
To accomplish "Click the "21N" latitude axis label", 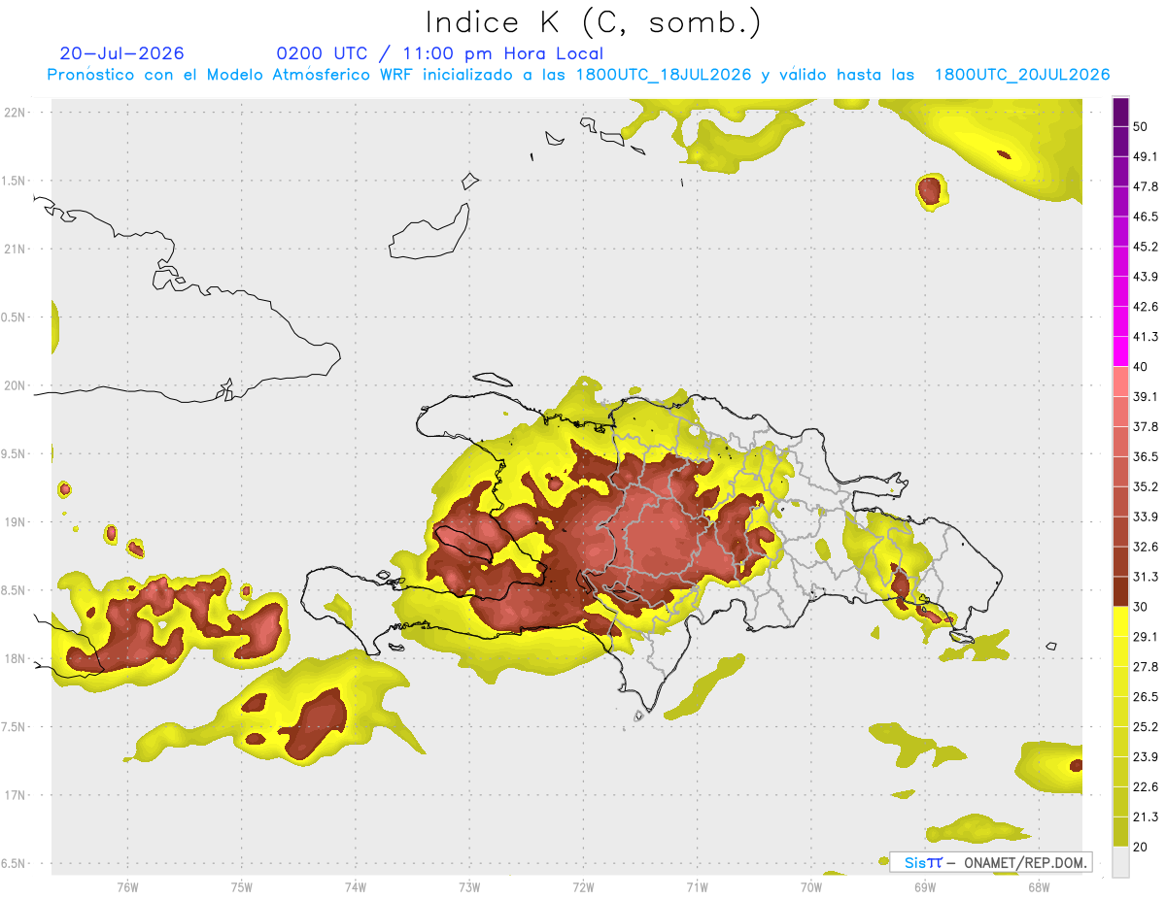I will 17,250.
